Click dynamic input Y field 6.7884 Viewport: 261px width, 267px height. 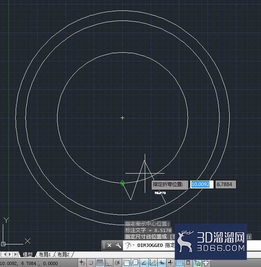tap(226, 184)
